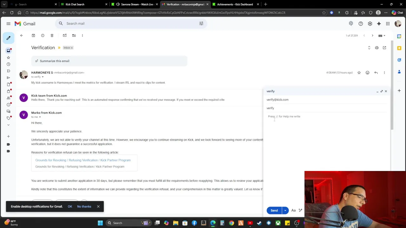Viewport: 406px width, 228px height.
Task: Click the compose message body
Action: tap(327, 158)
